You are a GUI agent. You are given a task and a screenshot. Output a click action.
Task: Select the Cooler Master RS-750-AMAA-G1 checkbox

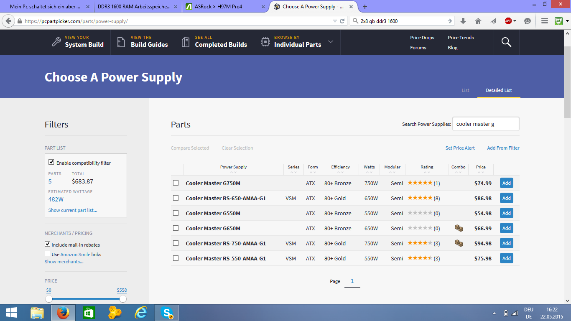coord(176,243)
